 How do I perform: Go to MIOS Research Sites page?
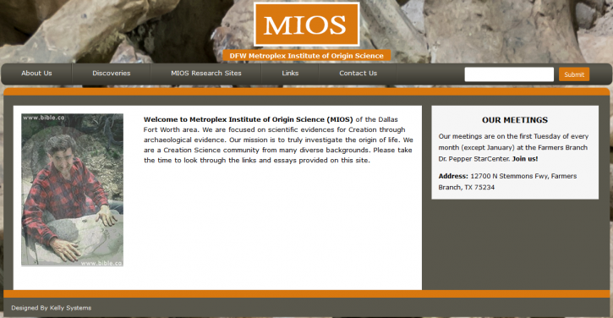coord(206,73)
